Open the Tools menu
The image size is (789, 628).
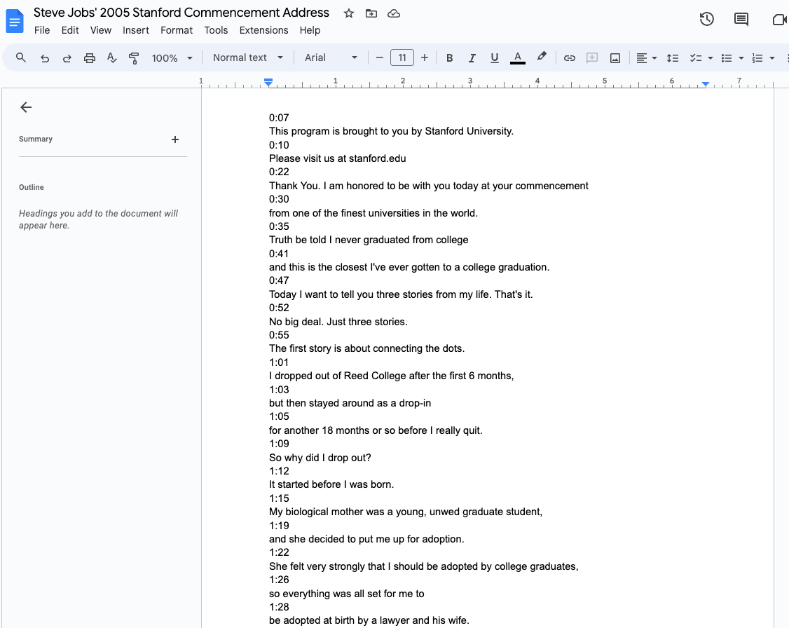coord(216,30)
